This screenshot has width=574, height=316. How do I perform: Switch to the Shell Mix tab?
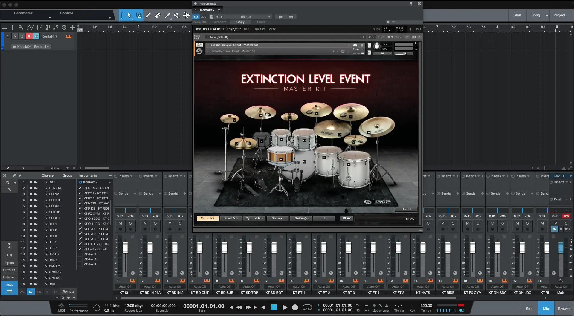(x=231, y=218)
